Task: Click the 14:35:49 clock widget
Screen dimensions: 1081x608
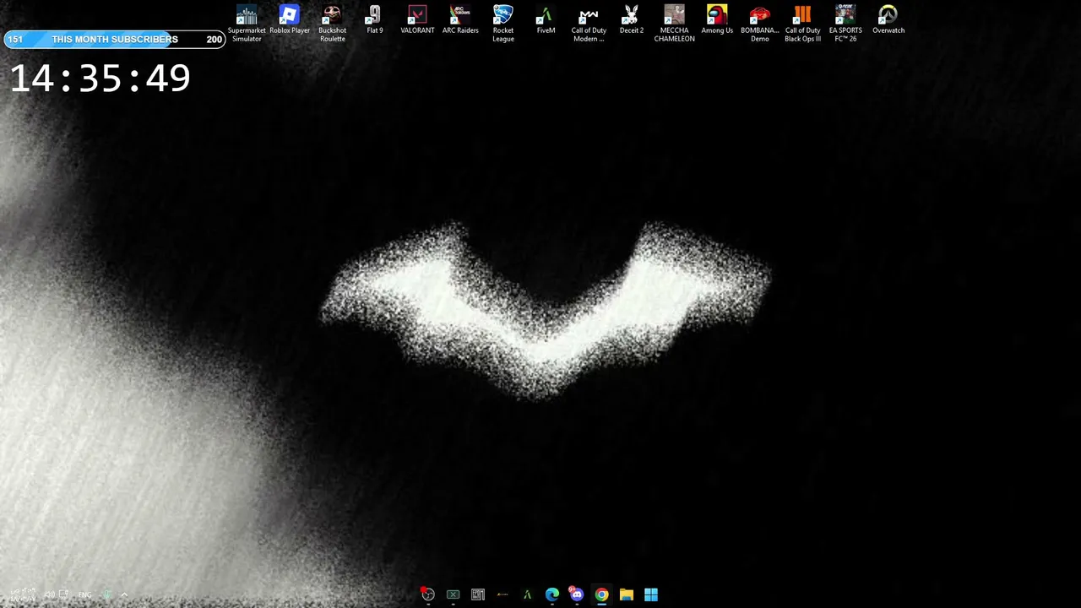Action: point(100,79)
